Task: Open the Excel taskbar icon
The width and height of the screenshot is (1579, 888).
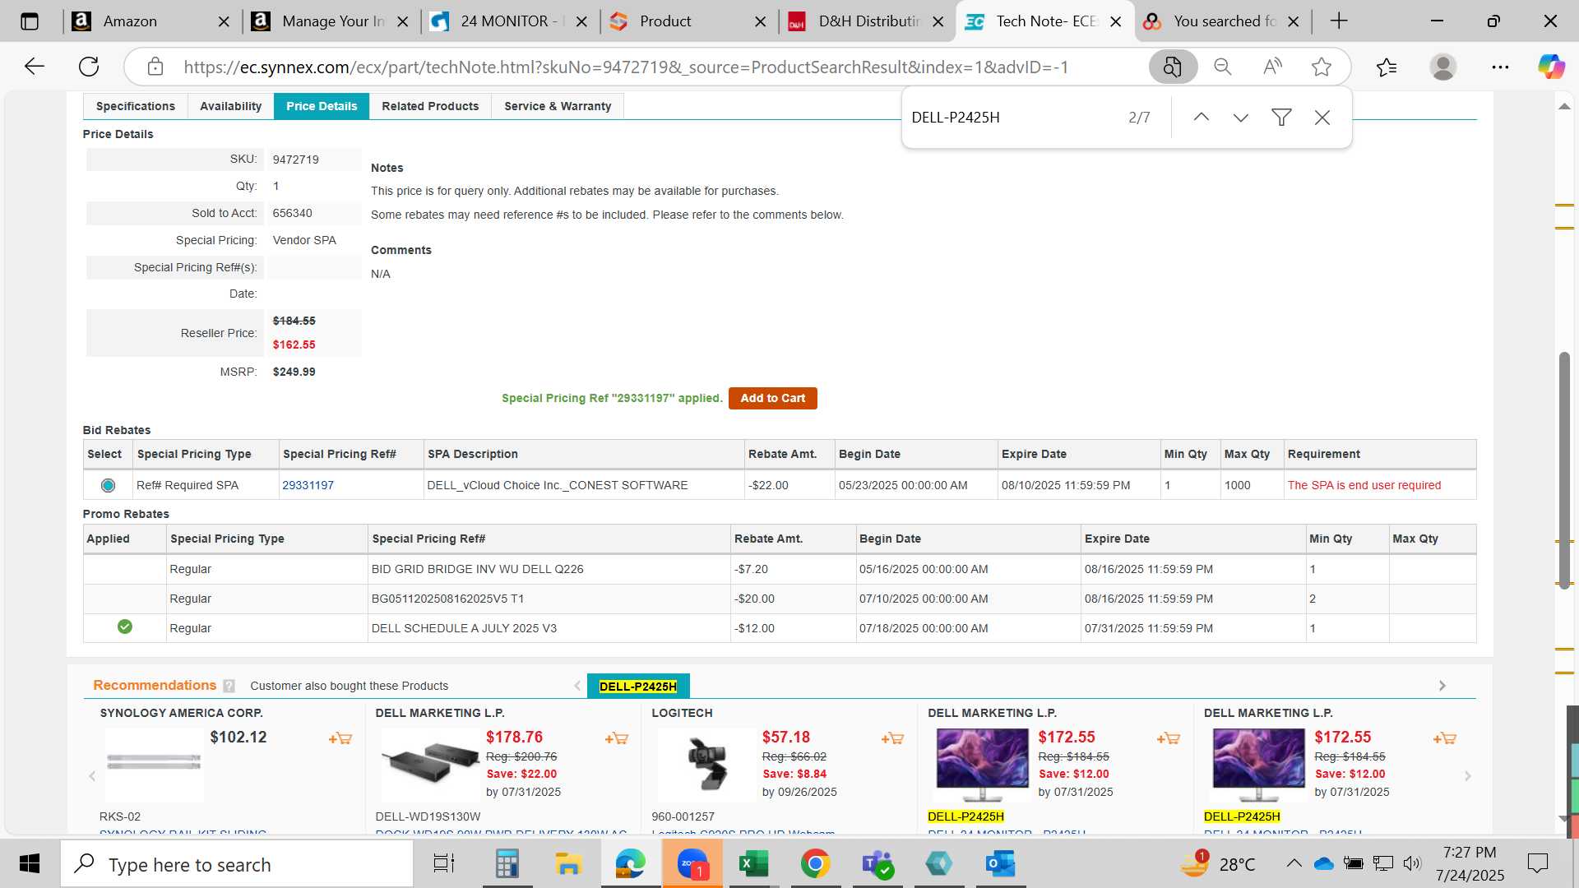Action: [753, 864]
